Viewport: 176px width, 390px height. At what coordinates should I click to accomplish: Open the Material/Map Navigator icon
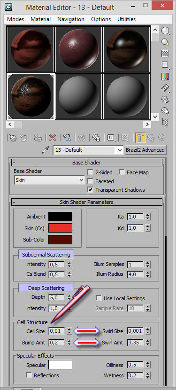(165, 122)
